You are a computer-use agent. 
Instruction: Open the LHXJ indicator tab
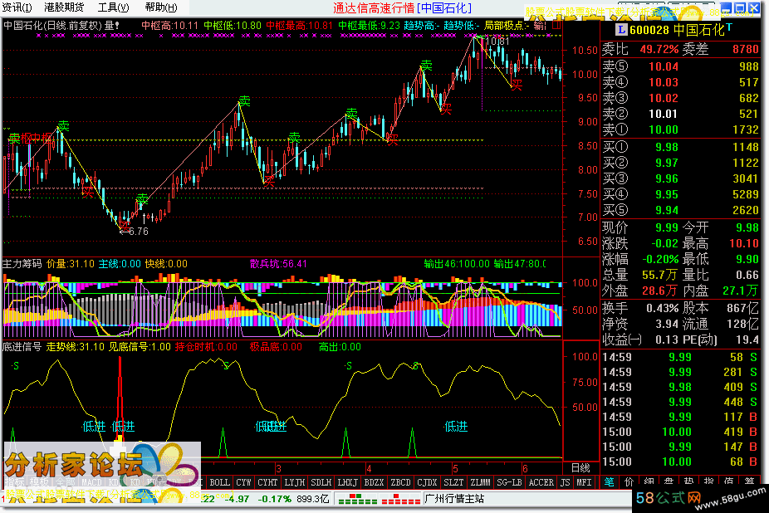click(x=348, y=482)
